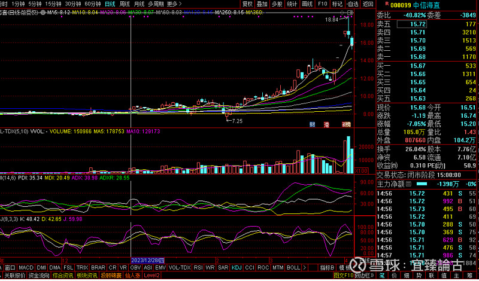Viewport: 479px width, 281px height.
Task: Select the 筹 chip-distribution side tab
Action: pyautogui.click(x=469, y=275)
